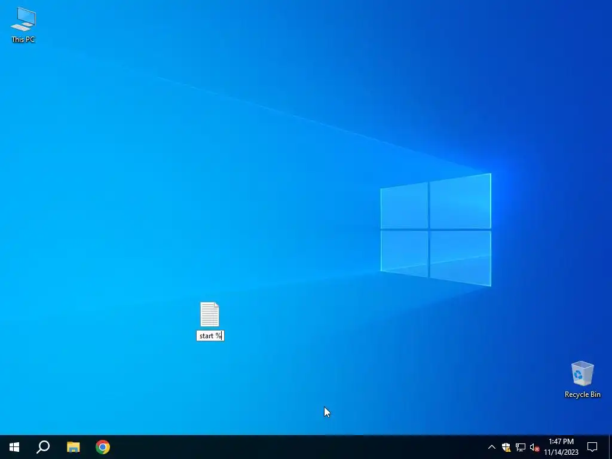Click the muted speaker volume icon
Image resolution: width=612 pixels, height=459 pixels.
pyautogui.click(x=534, y=447)
